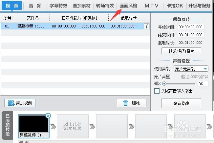
Task: Switch to the 视频 tab
Action: point(12,6)
